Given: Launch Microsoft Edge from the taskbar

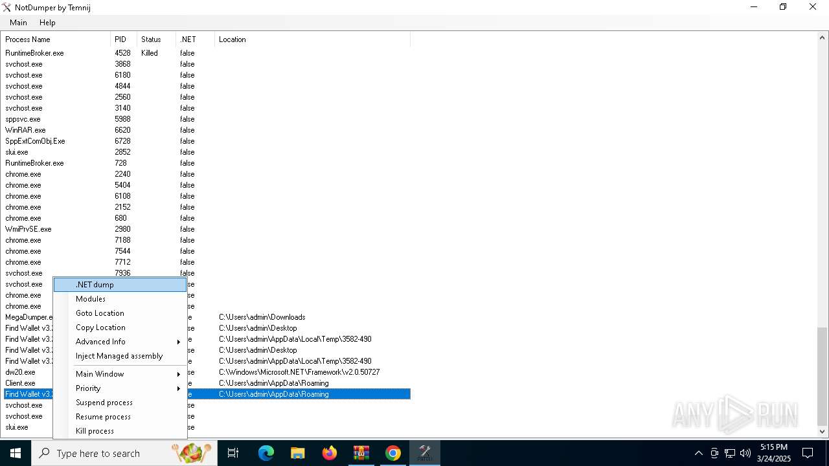Looking at the screenshot, I should click(x=266, y=453).
